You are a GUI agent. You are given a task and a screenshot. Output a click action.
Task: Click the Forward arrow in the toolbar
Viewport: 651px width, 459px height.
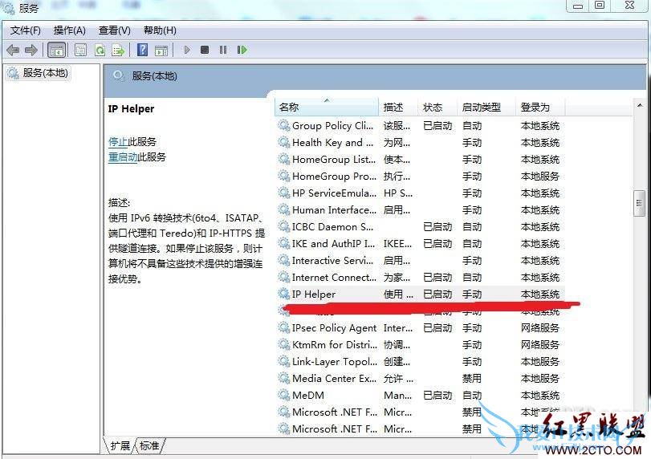(x=31, y=51)
